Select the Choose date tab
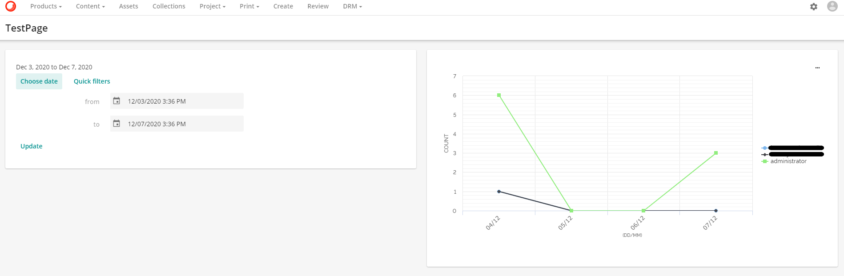Image resolution: width=844 pixels, height=276 pixels. (39, 81)
